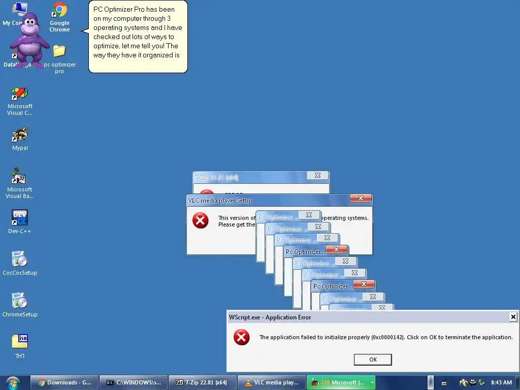Image resolution: width=520 pixels, height=390 pixels.
Task: Open the 228 Microsoft grouped taskbar button
Action: [x=338, y=382]
